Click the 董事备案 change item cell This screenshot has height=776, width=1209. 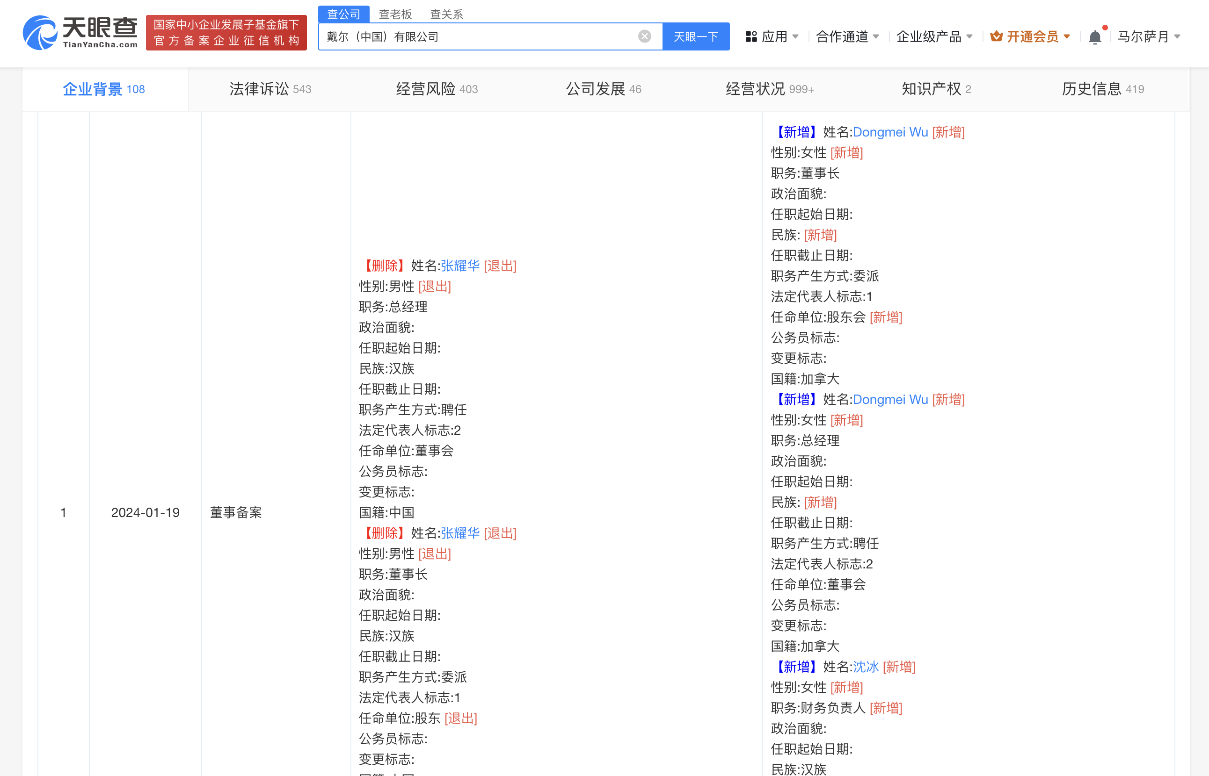[235, 512]
